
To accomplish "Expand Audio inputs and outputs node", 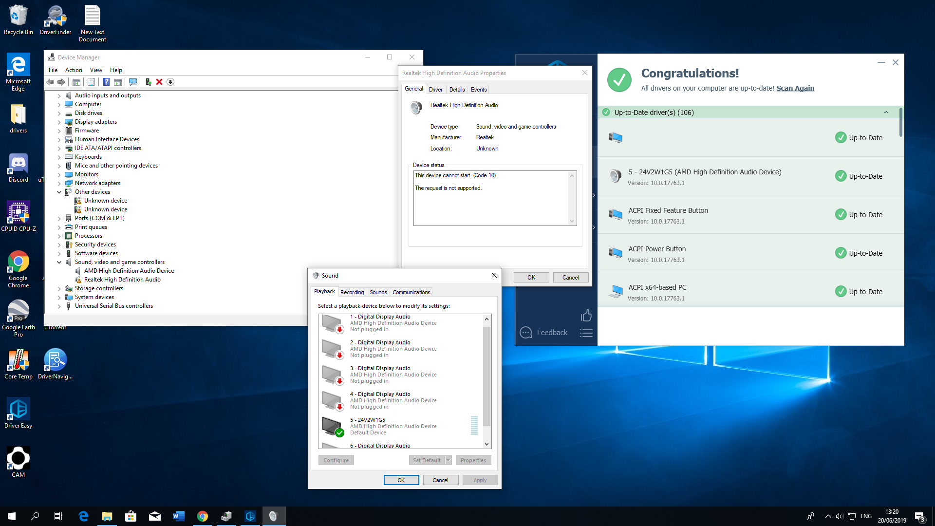I will click(x=59, y=96).
